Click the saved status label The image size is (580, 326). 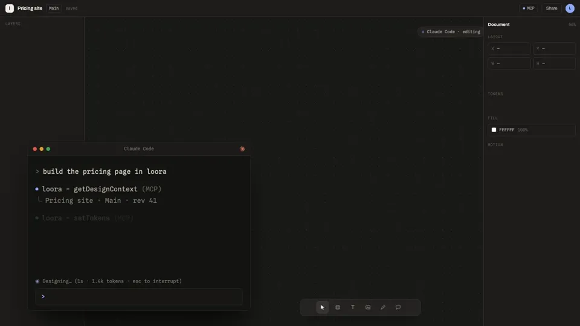71,8
